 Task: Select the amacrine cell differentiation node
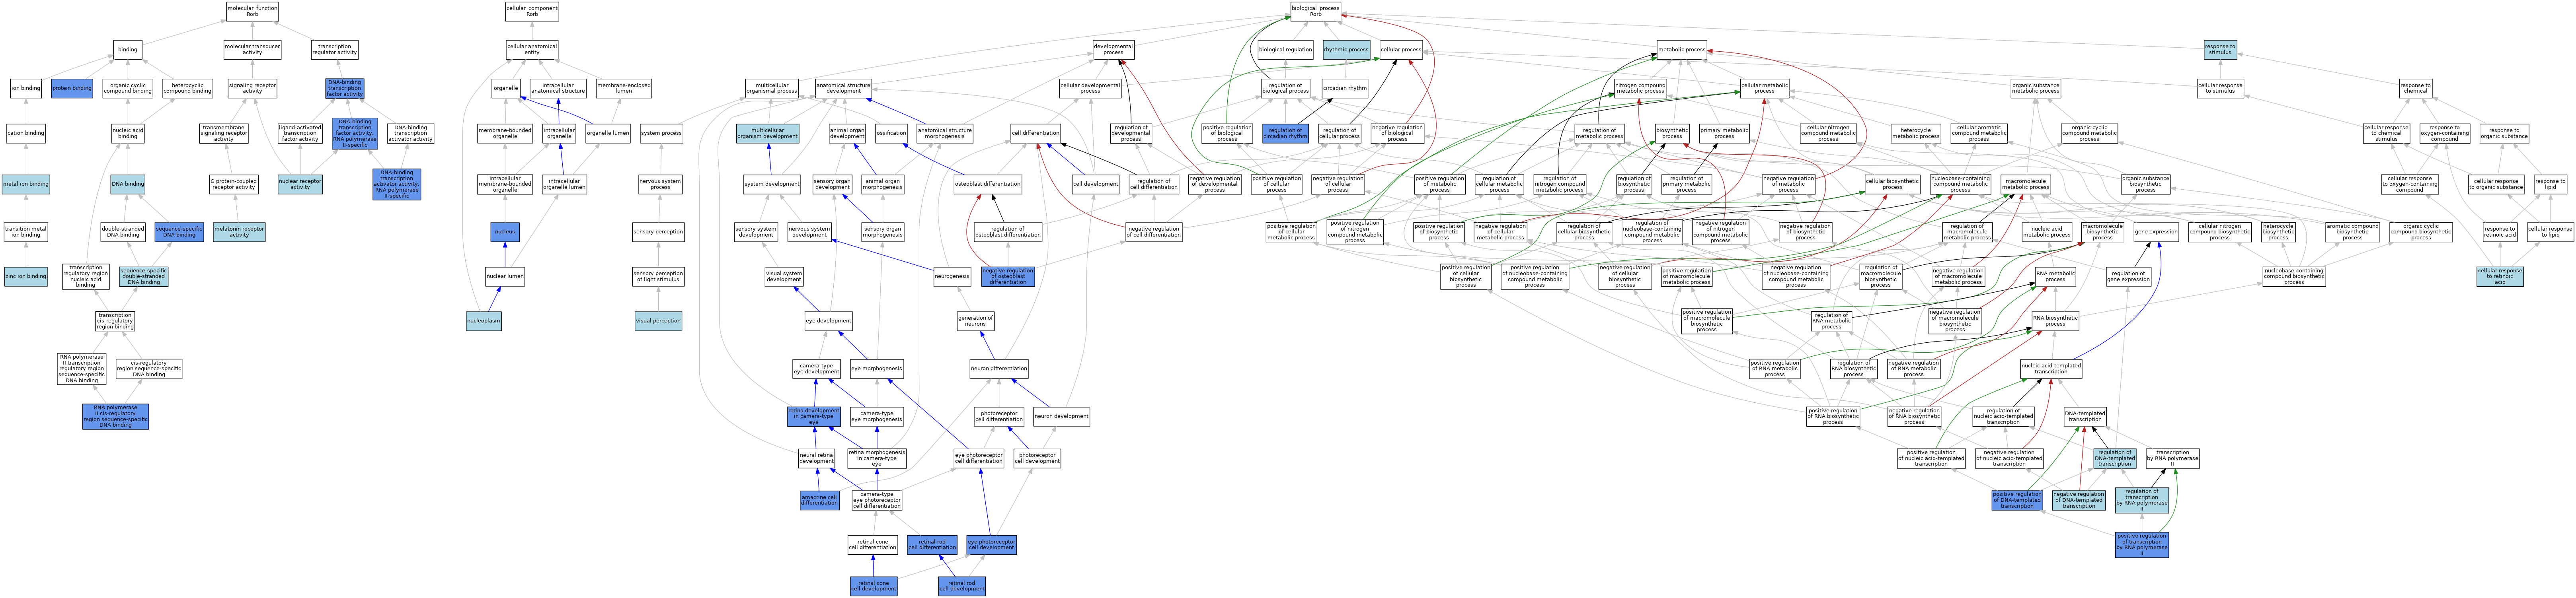point(819,500)
